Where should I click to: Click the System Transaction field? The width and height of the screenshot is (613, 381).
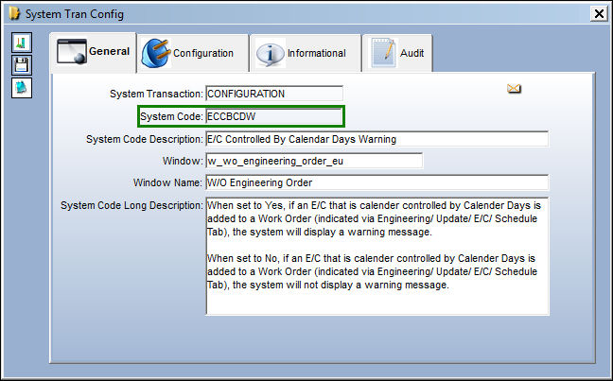coord(274,94)
